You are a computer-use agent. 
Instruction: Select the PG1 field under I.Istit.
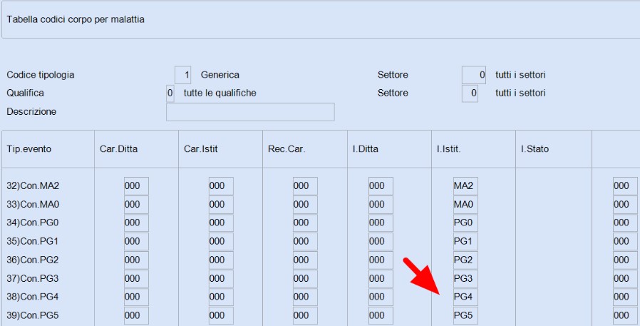465,241
